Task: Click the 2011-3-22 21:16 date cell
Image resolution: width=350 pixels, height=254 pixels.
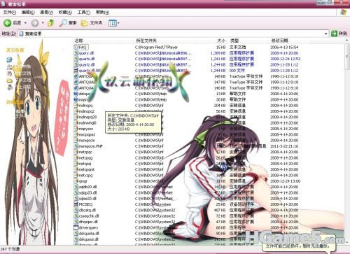Action: pos(284,146)
